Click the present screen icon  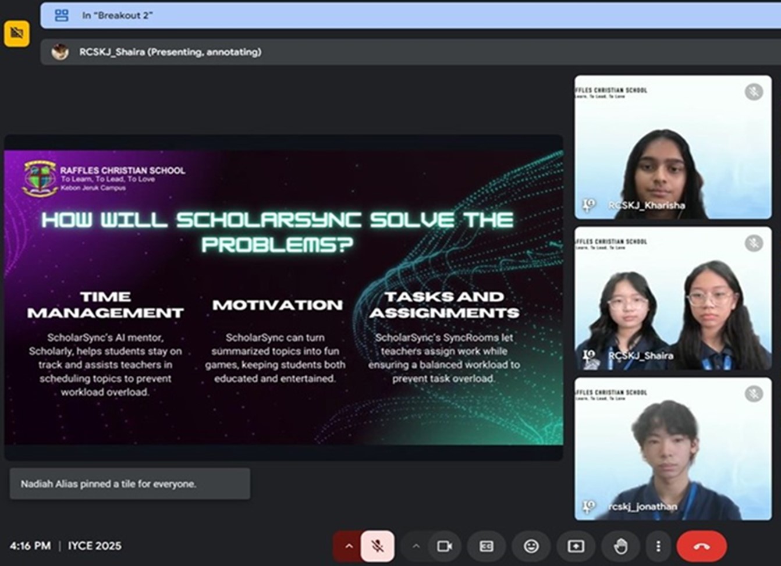pos(576,546)
